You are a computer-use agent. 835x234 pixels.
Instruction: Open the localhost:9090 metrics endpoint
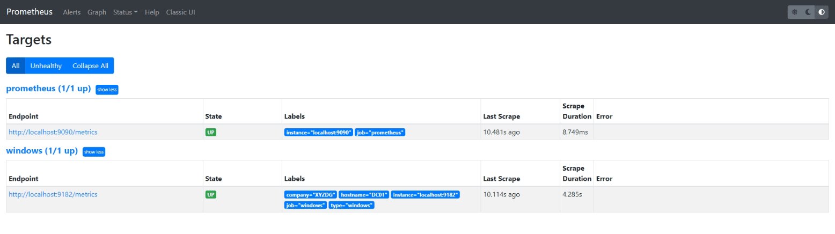(x=53, y=132)
